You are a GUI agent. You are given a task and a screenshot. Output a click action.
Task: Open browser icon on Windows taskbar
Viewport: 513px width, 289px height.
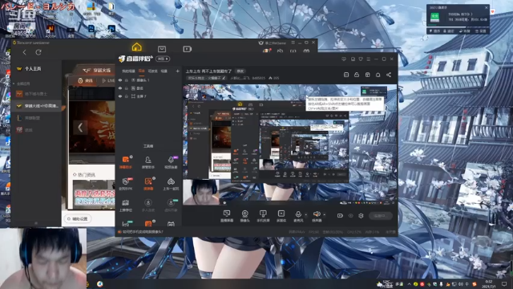pyautogui.click(x=99, y=283)
